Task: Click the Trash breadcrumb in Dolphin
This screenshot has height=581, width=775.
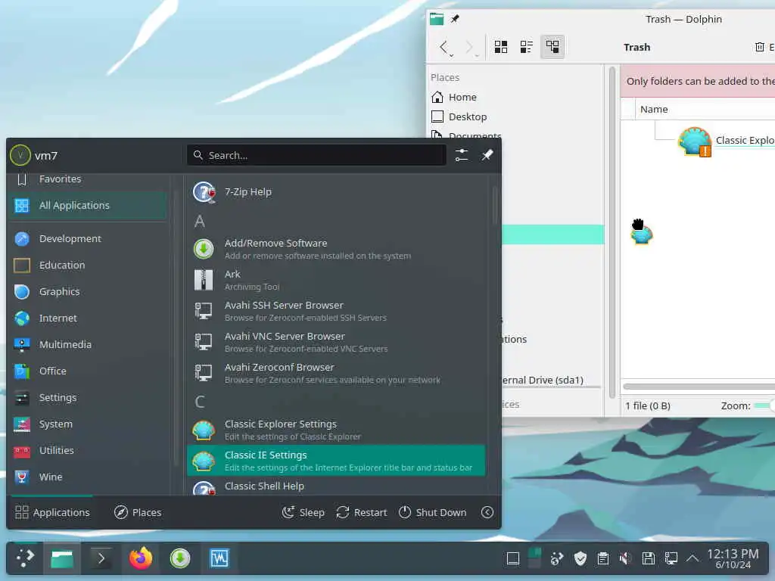Action: click(636, 48)
